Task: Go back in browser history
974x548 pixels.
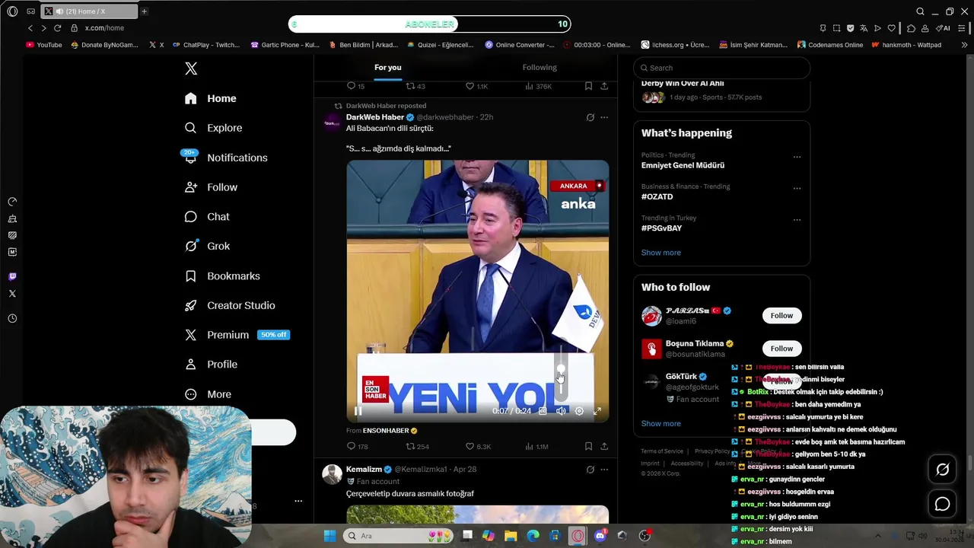Action: click(30, 28)
